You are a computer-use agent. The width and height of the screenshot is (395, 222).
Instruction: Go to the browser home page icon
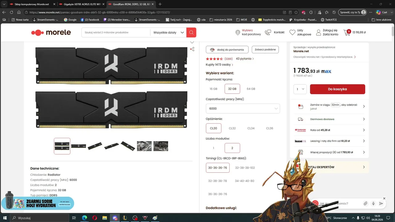point(19,12)
